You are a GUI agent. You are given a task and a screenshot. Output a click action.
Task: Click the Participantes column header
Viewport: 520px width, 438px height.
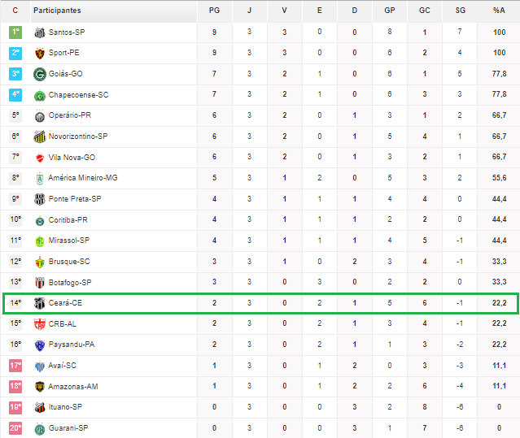[x=57, y=11]
